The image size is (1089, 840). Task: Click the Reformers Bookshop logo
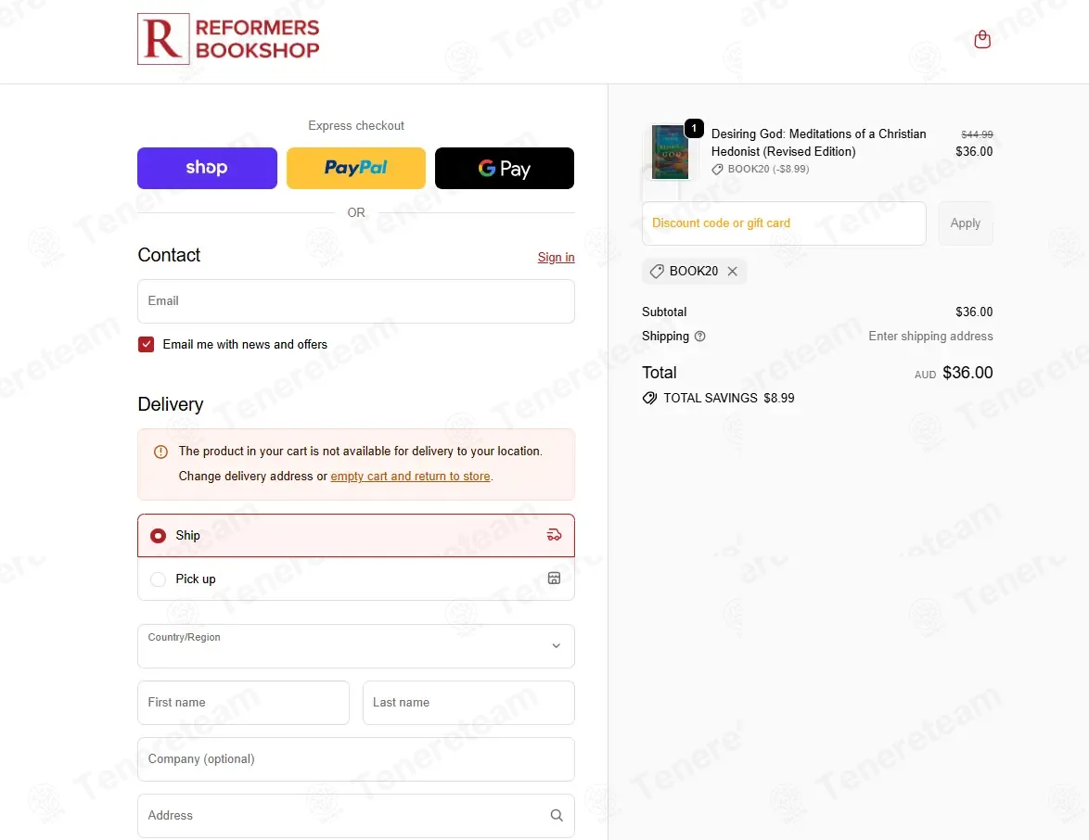pyautogui.click(x=228, y=39)
